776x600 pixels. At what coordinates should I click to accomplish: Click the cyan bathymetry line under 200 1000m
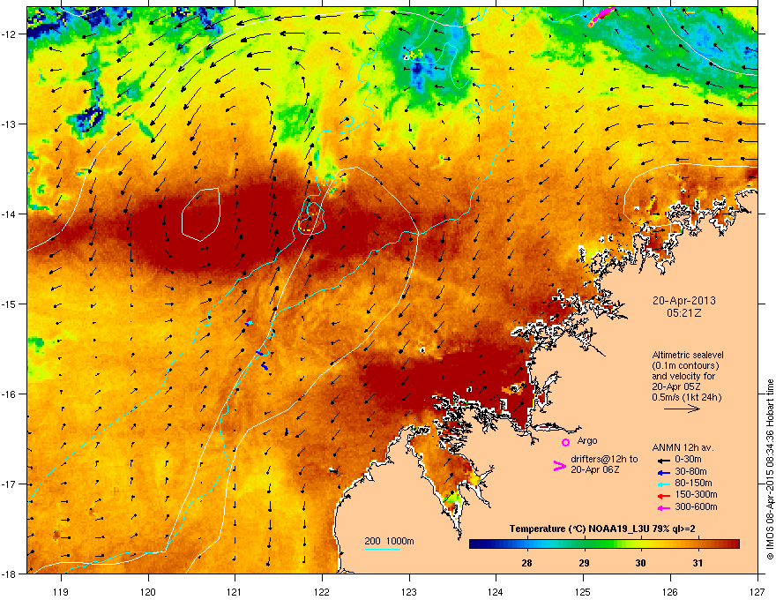[x=383, y=549]
